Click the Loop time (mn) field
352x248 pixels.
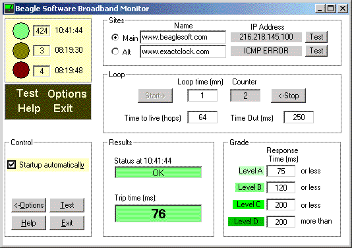point(202,96)
